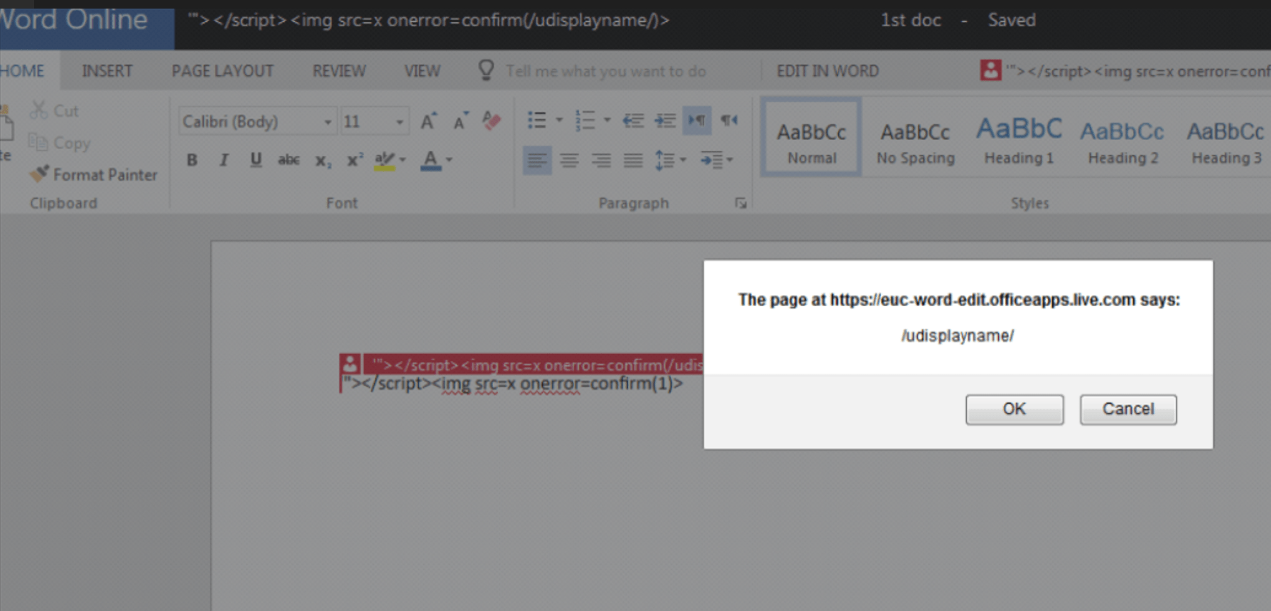The width and height of the screenshot is (1271, 611).
Task: Open the line spacing options
Action: pos(670,160)
